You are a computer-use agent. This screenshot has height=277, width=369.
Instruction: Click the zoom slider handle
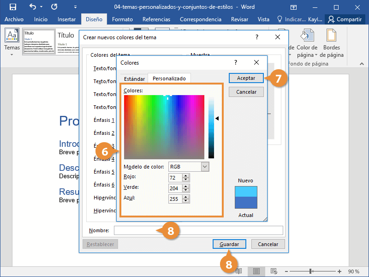pyautogui.click(x=310, y=271)
